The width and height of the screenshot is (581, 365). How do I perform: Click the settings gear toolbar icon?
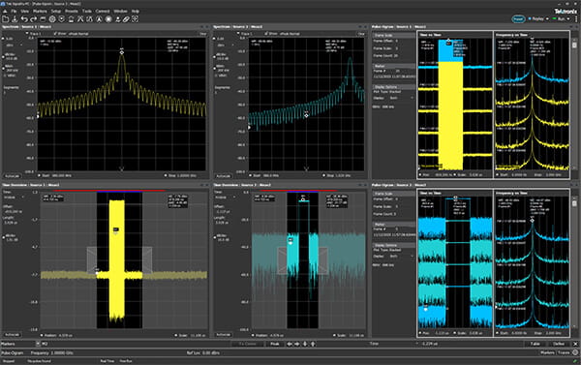[x=52, y=19]
